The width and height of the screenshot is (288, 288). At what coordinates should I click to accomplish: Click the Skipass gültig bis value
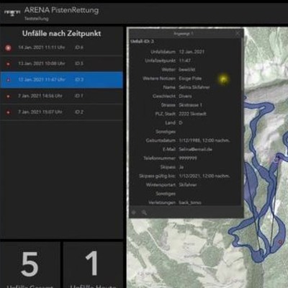click(204, 176)
